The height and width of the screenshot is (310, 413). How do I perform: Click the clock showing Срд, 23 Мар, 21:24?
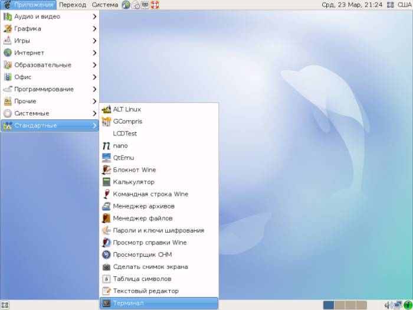(x=352, y=5)
